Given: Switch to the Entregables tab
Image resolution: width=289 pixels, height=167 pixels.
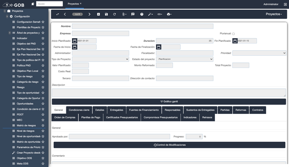Looking at the screenshot, I should 116,110.
